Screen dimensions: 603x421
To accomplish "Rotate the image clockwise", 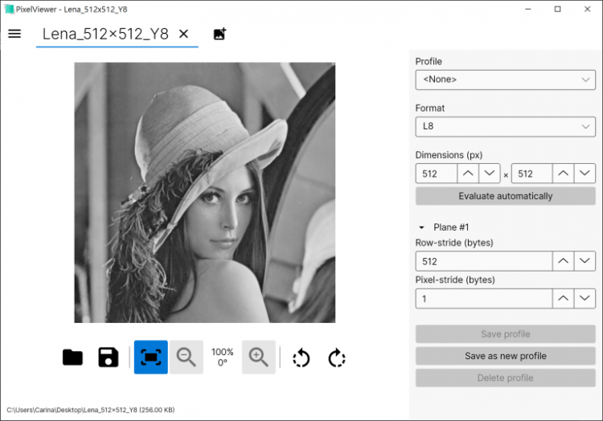I will tap(337, 358).
